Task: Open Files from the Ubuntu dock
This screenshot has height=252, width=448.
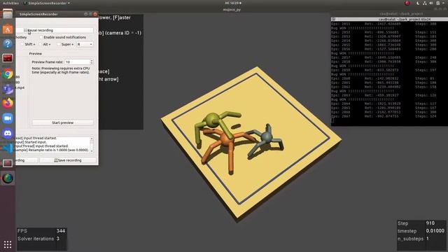Action: coord(8,14)
